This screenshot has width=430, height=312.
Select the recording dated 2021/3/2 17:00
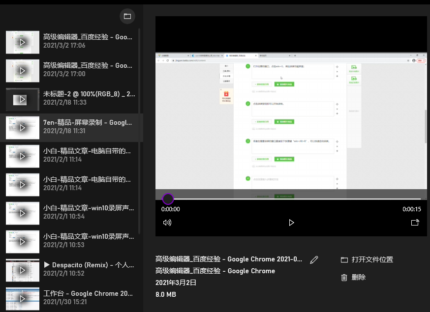tap(88, 70)
